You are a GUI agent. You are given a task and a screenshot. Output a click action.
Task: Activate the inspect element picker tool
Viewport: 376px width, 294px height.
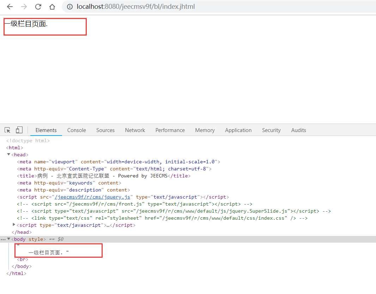pos(7,130)
